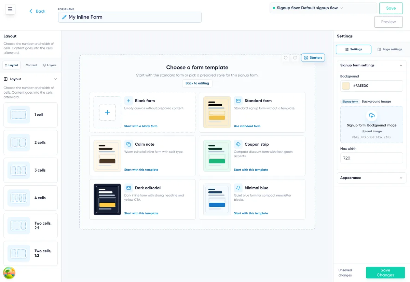
Task: Click the Max width input field
Action: [x=372, y=158]
